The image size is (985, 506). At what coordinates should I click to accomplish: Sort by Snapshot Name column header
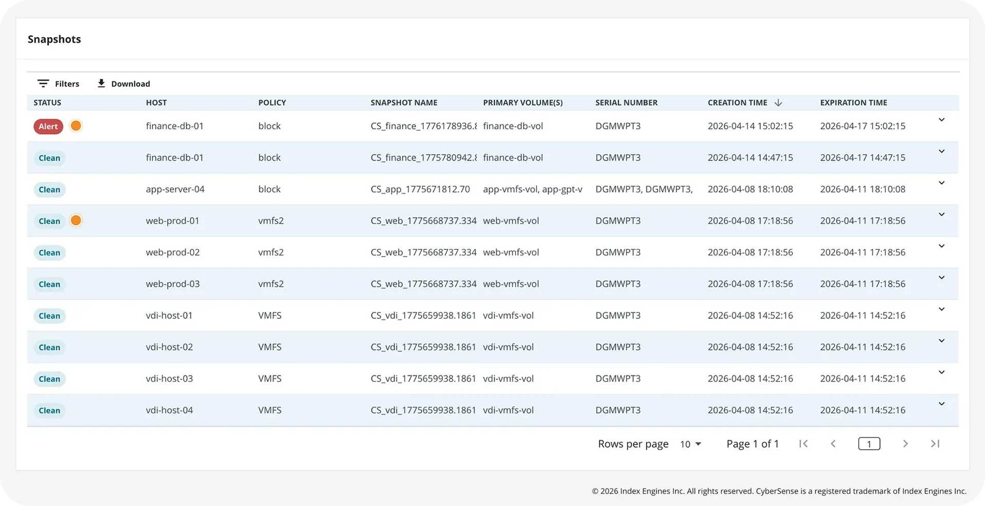pos(404,102)
